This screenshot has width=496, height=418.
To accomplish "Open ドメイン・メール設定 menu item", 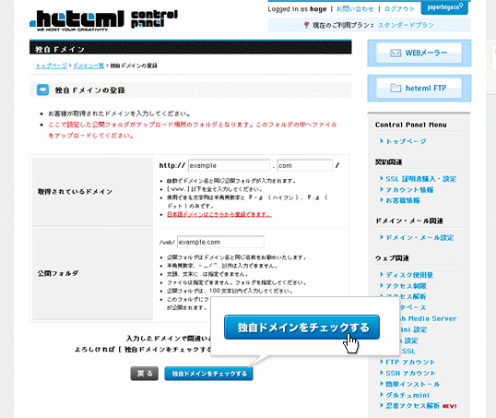I will [419, 238].
